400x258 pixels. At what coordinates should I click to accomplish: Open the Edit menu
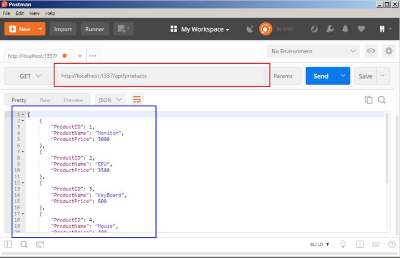click(x=19, y=13)
